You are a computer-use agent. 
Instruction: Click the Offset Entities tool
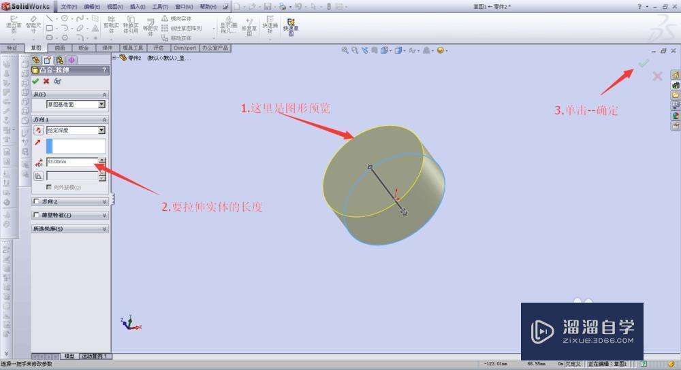tap(151, 27)
